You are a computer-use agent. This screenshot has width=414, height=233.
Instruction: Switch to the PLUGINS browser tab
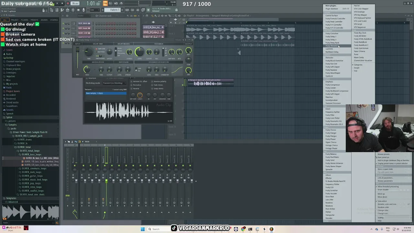pyautogui.click(x=25, y=20)
